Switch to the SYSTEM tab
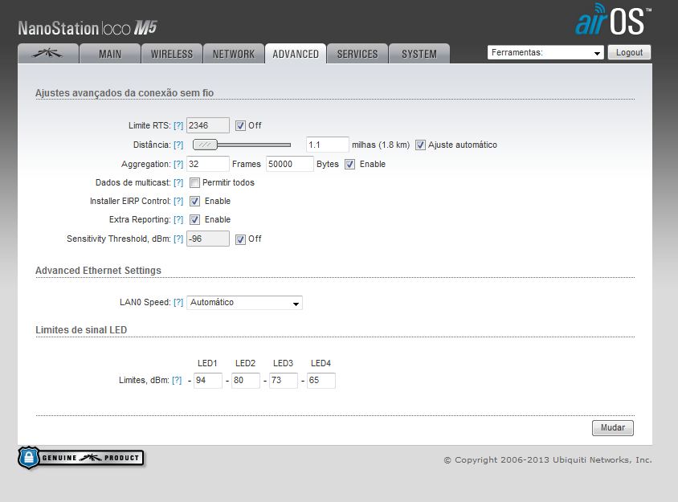Viewport: 678px width, 502px height. [x=419, y=54]
